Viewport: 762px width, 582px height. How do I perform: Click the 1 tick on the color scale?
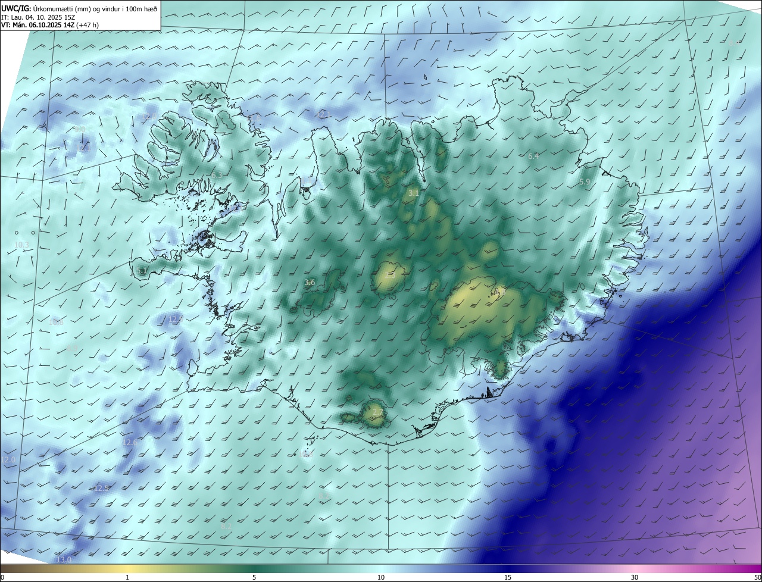pos(127,577)
